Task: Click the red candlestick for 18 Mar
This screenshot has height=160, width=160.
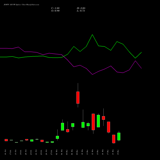Action: click(x=114, y=139)
